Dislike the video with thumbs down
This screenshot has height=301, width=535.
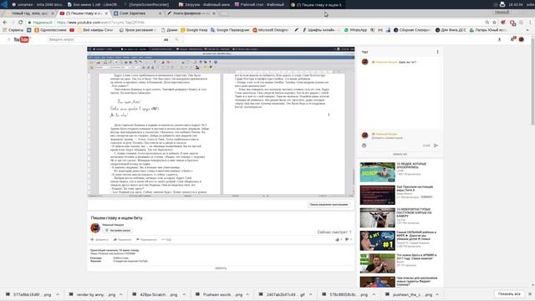348,240
